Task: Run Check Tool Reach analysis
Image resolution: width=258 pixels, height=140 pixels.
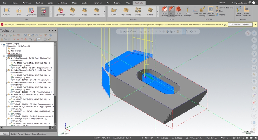Action: [x=247, y=12]
